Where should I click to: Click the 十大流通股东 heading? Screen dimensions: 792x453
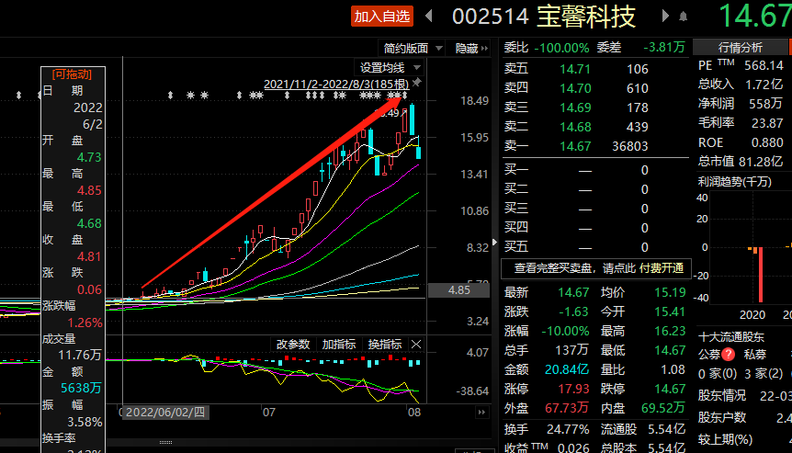pyautogui.click(x=730, y=337)
